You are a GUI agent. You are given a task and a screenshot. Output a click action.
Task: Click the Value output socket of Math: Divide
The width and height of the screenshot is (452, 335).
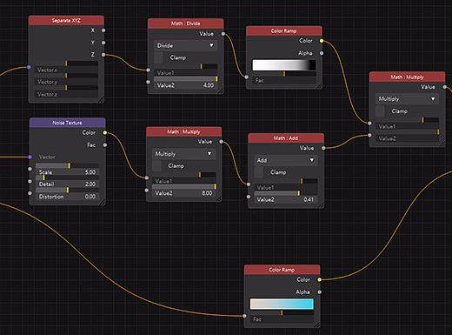click(223, 34)
